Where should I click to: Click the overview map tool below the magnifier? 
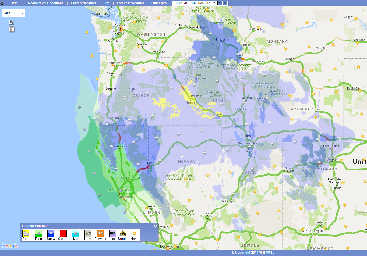click(11, 29)
